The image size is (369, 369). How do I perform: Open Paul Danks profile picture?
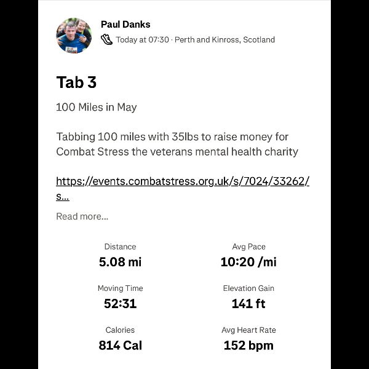pos(74,36)
